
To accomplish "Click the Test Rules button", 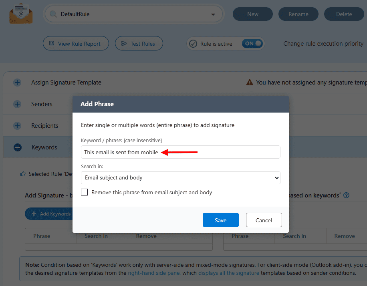I will 139,44.
